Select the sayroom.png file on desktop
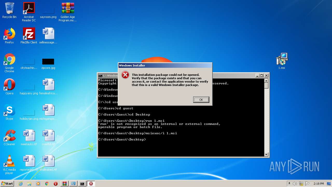 click(x=48, y=12)
